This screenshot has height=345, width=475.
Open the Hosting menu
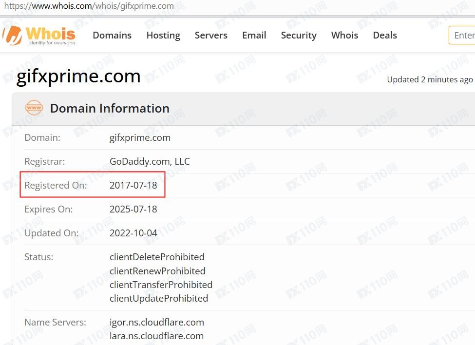pos(163,36)
